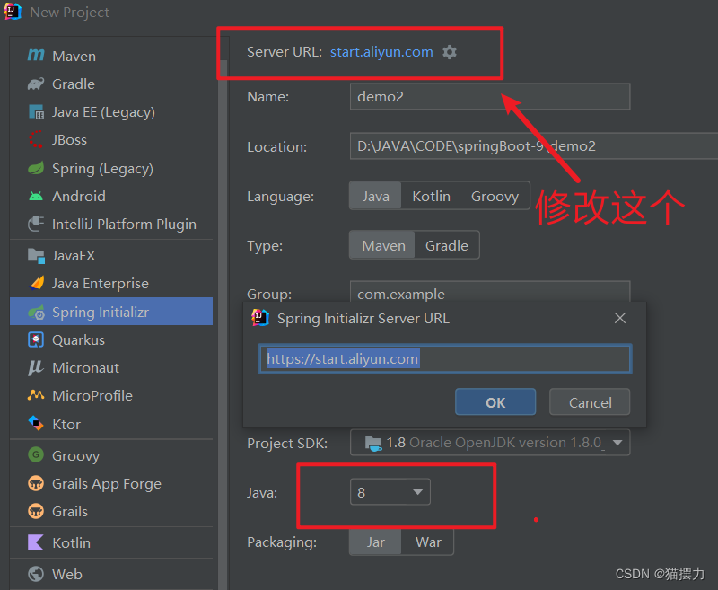Select Micronaut in the list
The image size is (718, 590).
point(111,368)
